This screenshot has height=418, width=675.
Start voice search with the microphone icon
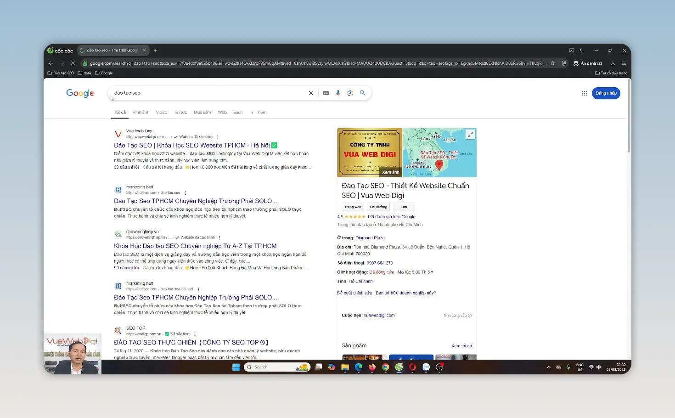point(338,93)
